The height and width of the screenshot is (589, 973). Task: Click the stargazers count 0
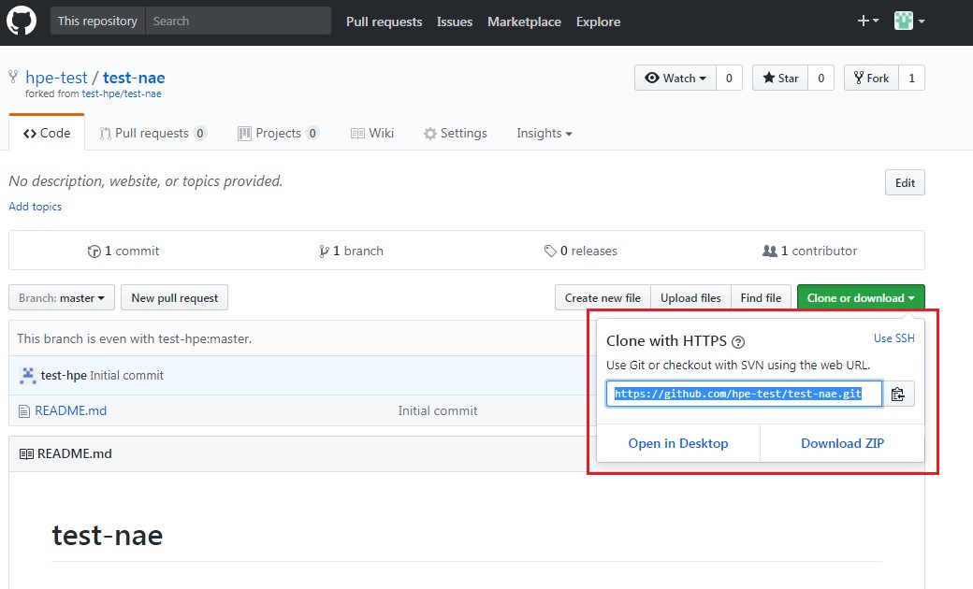pos(821,79)
